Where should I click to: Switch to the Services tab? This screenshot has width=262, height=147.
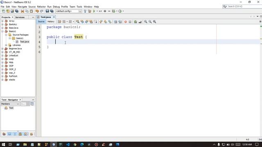20,17
